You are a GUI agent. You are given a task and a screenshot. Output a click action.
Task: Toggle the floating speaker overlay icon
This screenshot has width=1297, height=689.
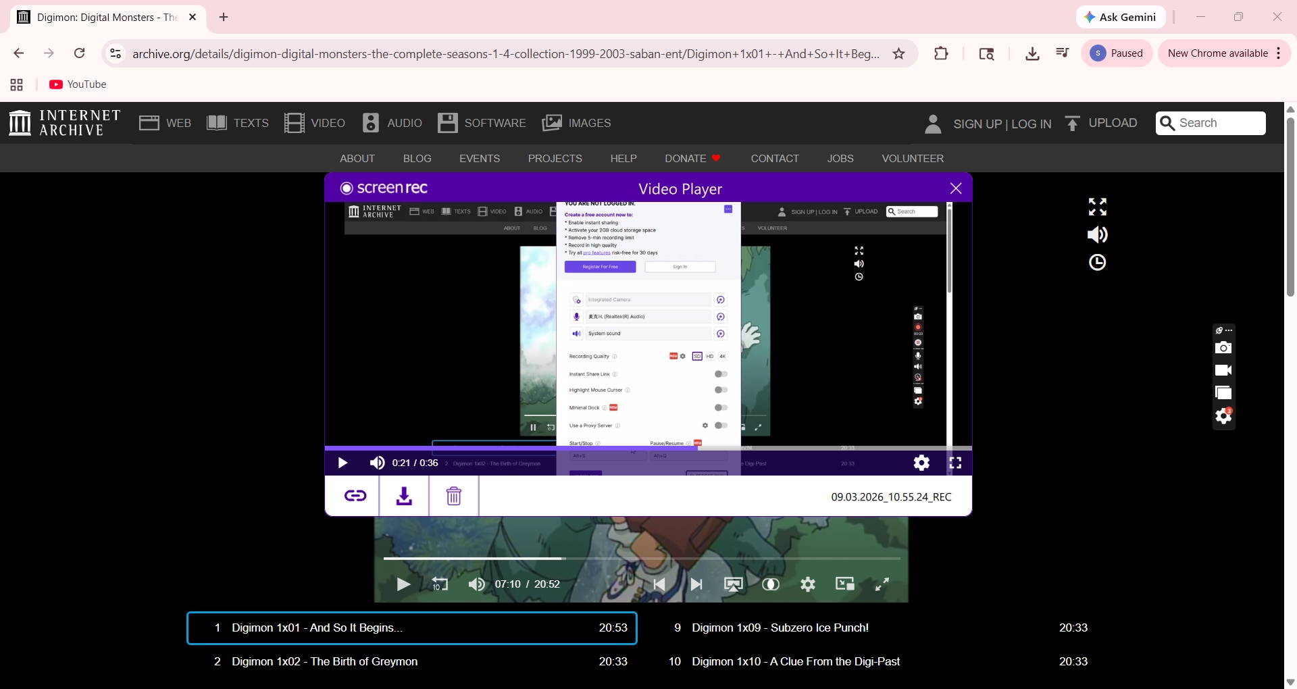coord(1097,235)
